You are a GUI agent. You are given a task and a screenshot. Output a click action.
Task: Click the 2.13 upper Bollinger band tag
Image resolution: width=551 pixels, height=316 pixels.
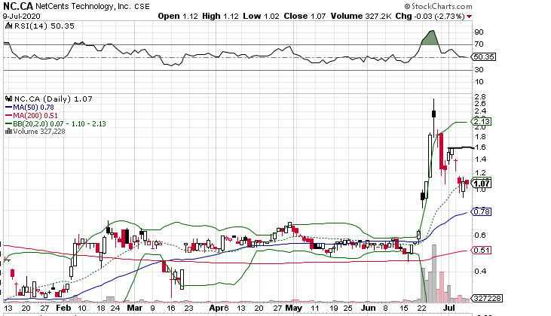482,122
